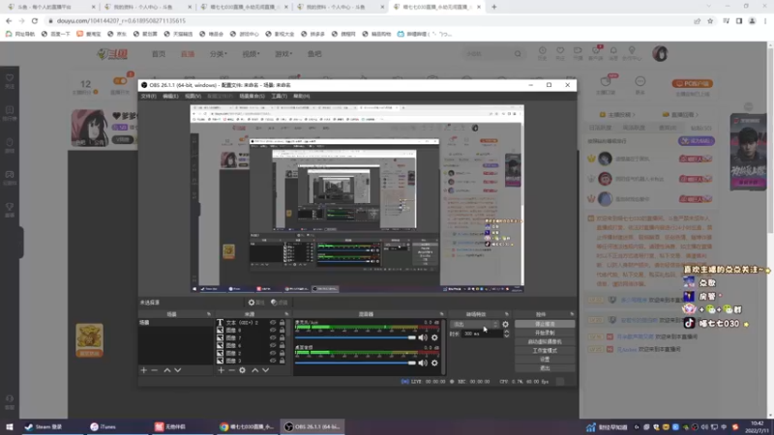Open the user avatar in Douyu header
The width and height of the screenshot is (774, 435).
coord(660,53)
